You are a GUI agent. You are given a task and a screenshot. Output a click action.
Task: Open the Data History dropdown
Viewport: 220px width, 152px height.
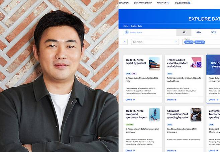pyautogui.click(x=155, y=42)
